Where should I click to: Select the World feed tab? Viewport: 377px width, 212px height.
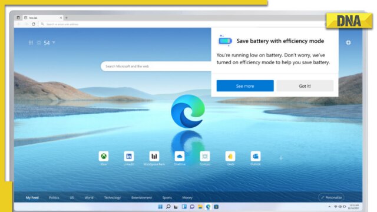pos(89,198)
